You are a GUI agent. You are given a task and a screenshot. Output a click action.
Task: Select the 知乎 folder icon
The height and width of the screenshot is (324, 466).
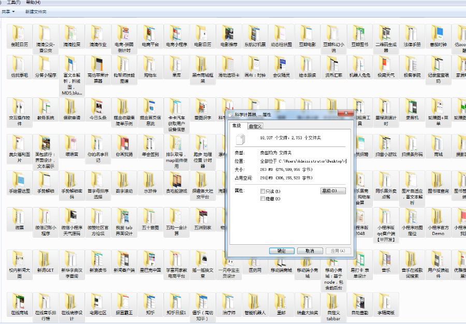coord(150,301)
